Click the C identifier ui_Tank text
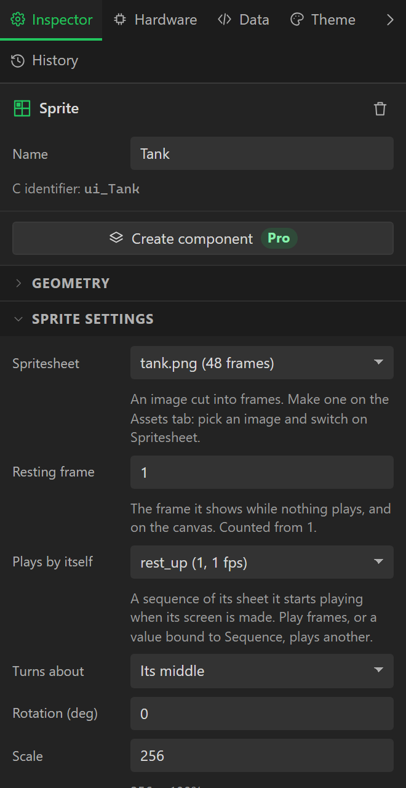406x788 pixels. [x=76, y=189]
